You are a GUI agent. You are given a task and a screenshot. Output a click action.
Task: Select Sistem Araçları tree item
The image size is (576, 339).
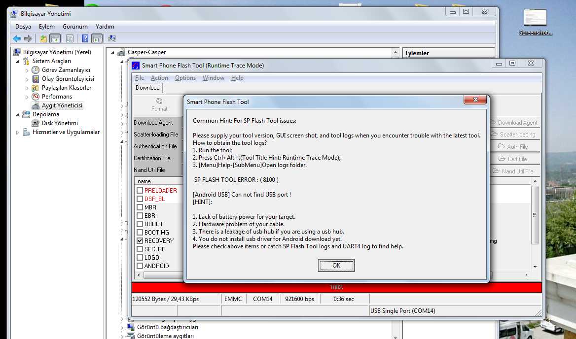point(51,61)
